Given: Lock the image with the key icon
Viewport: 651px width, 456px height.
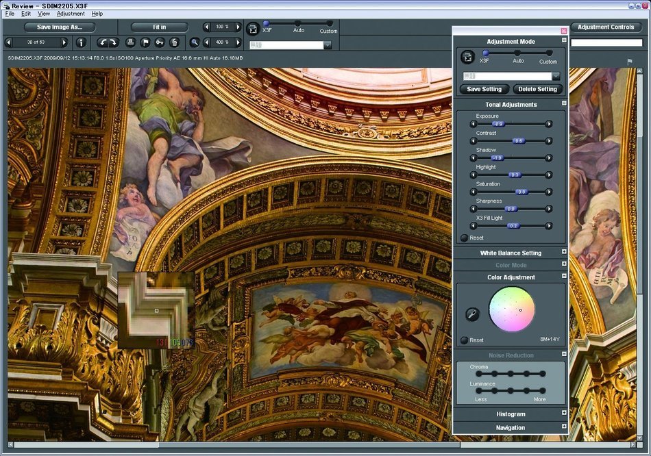Looking at the screenshot, I should pyautogui.click(x=160, y=42).
